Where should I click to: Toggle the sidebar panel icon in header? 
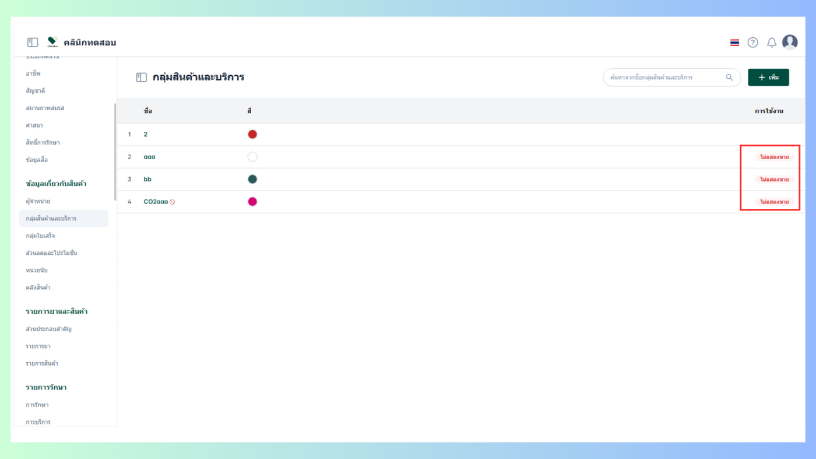click(33, 43)
